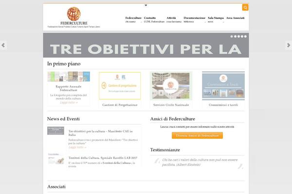Click the orange search icon
Image resolution: width=292 pixels, height=194 pixels.
coord(245,7)
